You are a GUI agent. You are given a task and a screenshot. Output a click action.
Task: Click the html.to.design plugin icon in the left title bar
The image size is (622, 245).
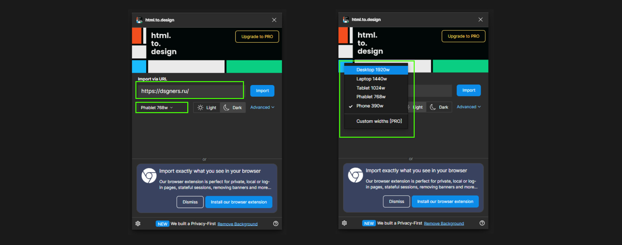(x=139, y=20)
